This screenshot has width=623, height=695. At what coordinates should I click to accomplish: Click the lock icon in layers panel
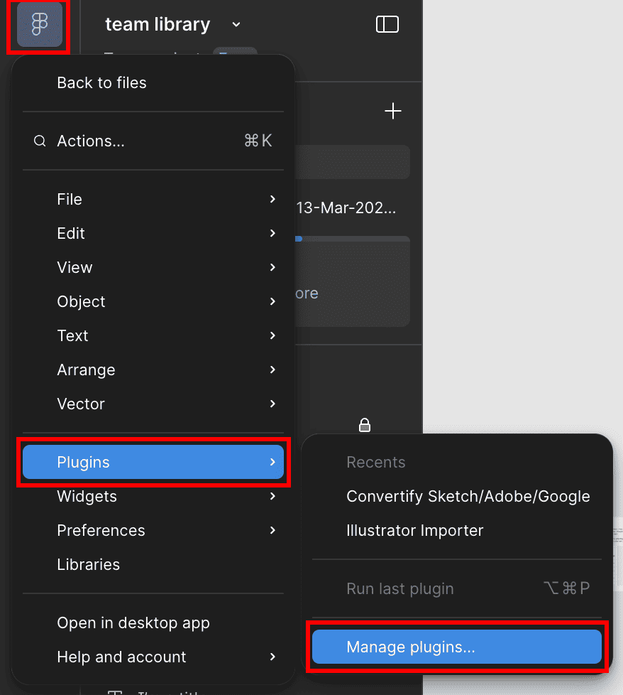(365, 425)
